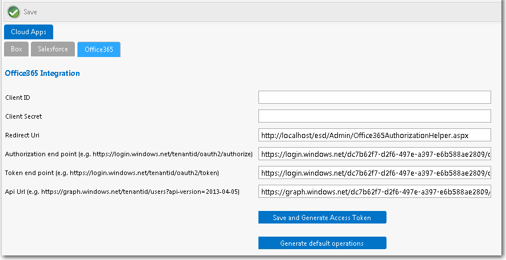
Task: Click the Save text in the toolbar
Action: pyautogui.click(x=30, y=12)
